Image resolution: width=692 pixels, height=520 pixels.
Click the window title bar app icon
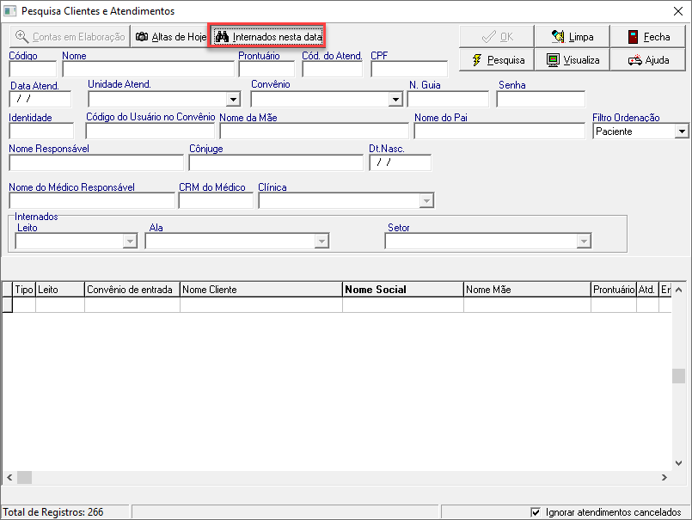(9, 11)
